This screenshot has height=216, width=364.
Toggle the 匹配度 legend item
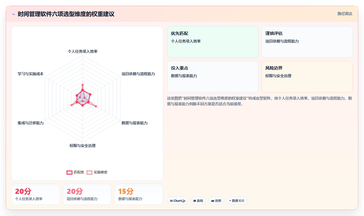pyautogui.click(x=75, y=172)
